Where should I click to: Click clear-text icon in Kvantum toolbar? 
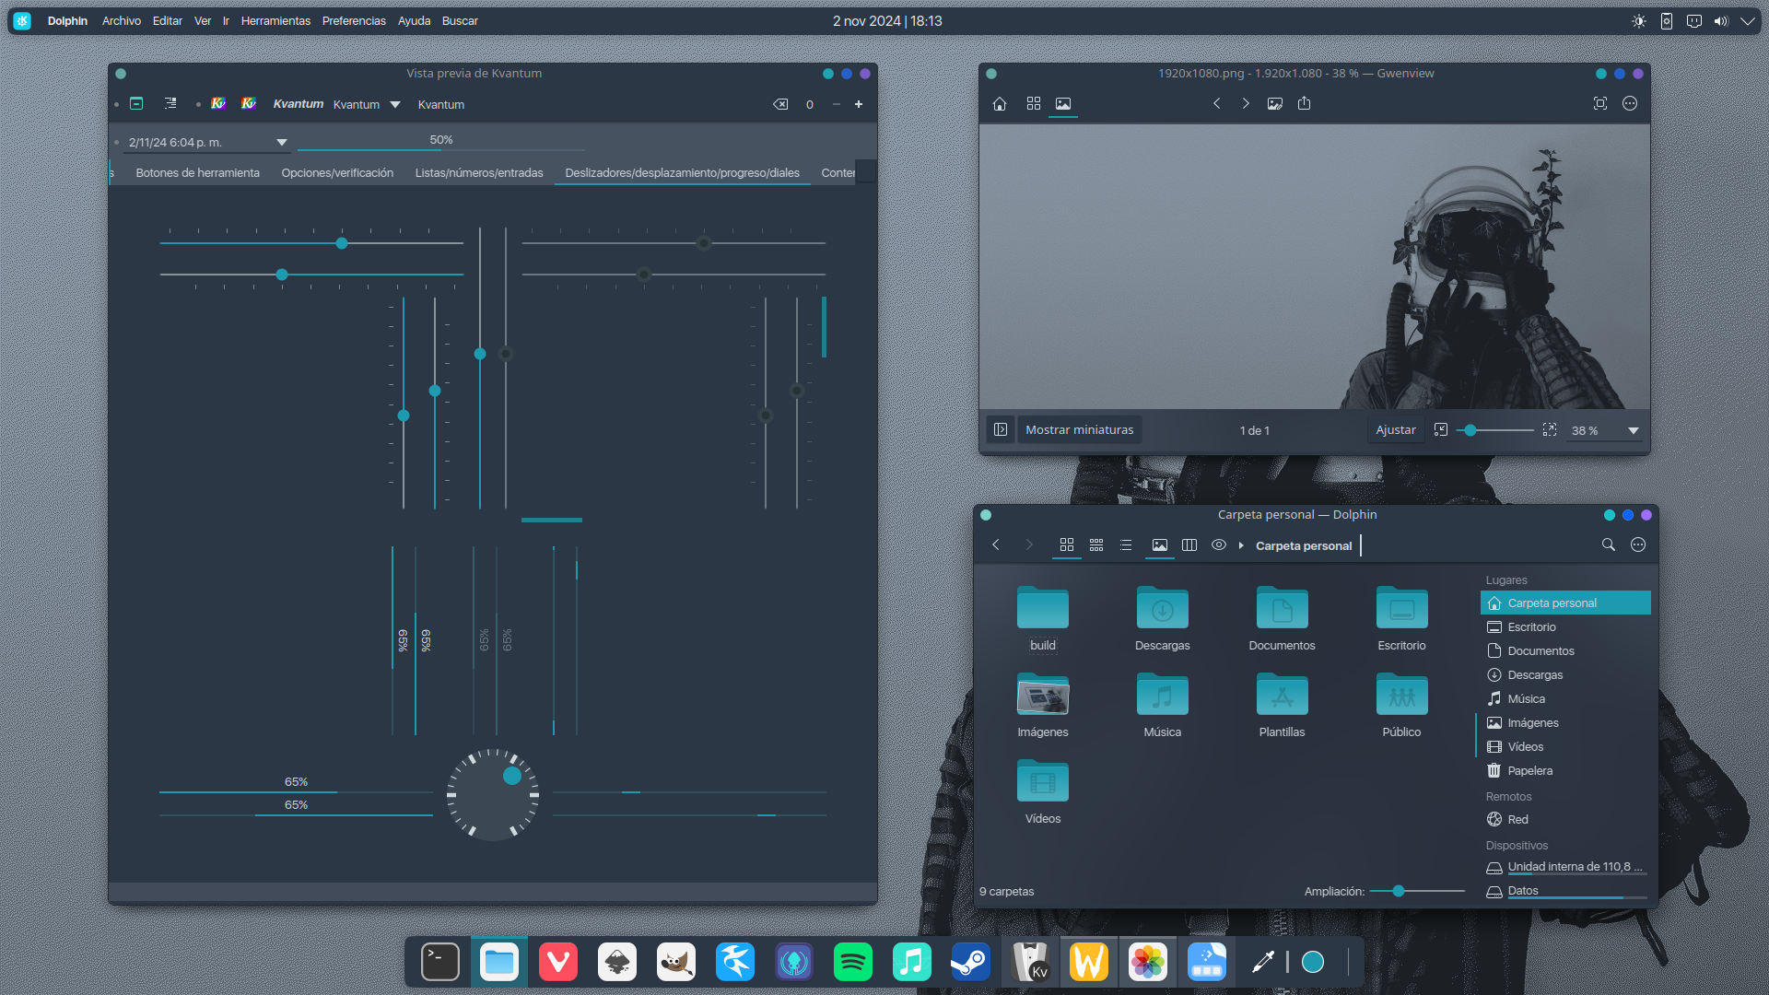780,104
